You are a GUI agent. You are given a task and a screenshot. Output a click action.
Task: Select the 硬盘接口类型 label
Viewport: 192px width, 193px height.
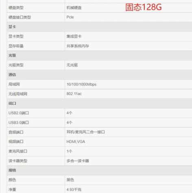20,17
